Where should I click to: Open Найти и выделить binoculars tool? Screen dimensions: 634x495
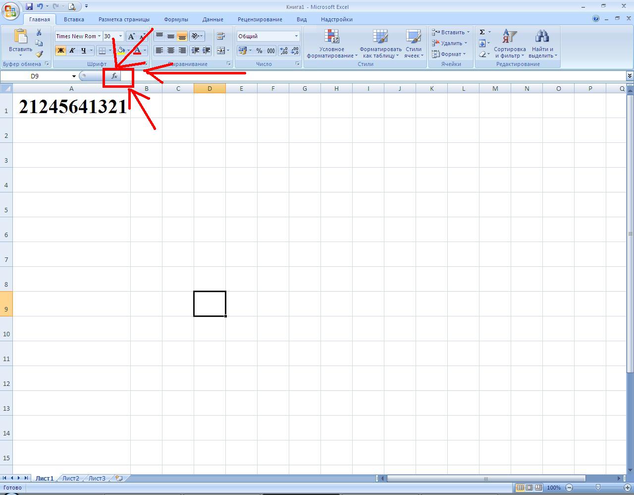(x=542, y=44)
